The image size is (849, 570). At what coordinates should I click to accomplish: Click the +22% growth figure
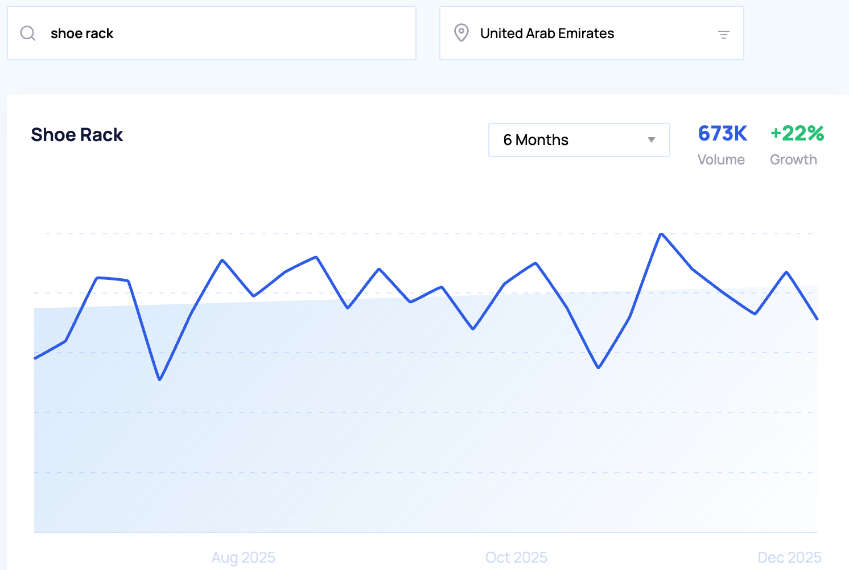point(797,134)
